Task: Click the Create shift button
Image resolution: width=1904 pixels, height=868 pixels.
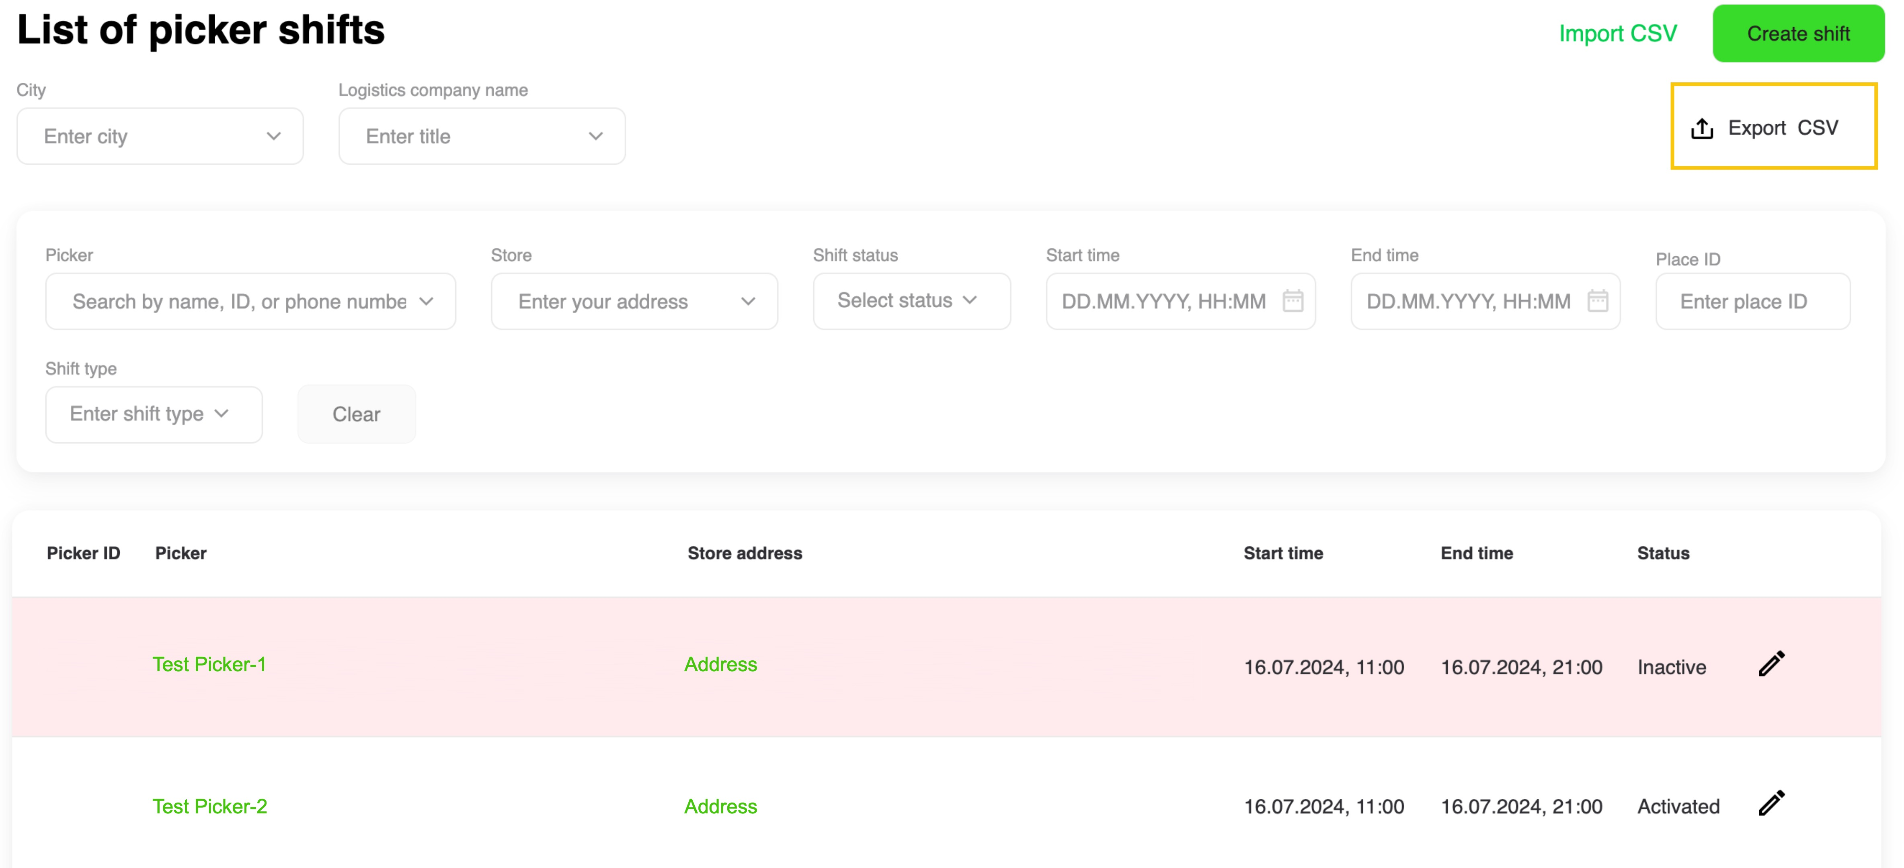Action: pyautogui.click(x=1797, y=34)
